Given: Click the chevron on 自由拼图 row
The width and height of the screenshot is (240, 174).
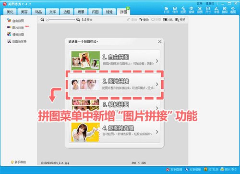Looking at the screenshot, I should point(157,61).
